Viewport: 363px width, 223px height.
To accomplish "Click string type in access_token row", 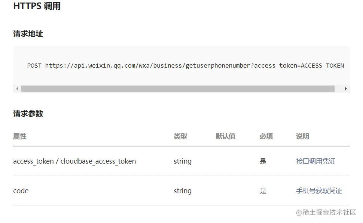I will 183,161.
